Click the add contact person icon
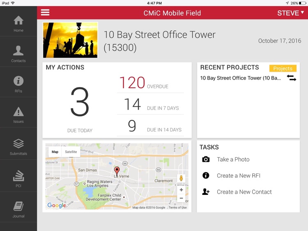This screenshot has width=308, height=231. coord(206,192)
